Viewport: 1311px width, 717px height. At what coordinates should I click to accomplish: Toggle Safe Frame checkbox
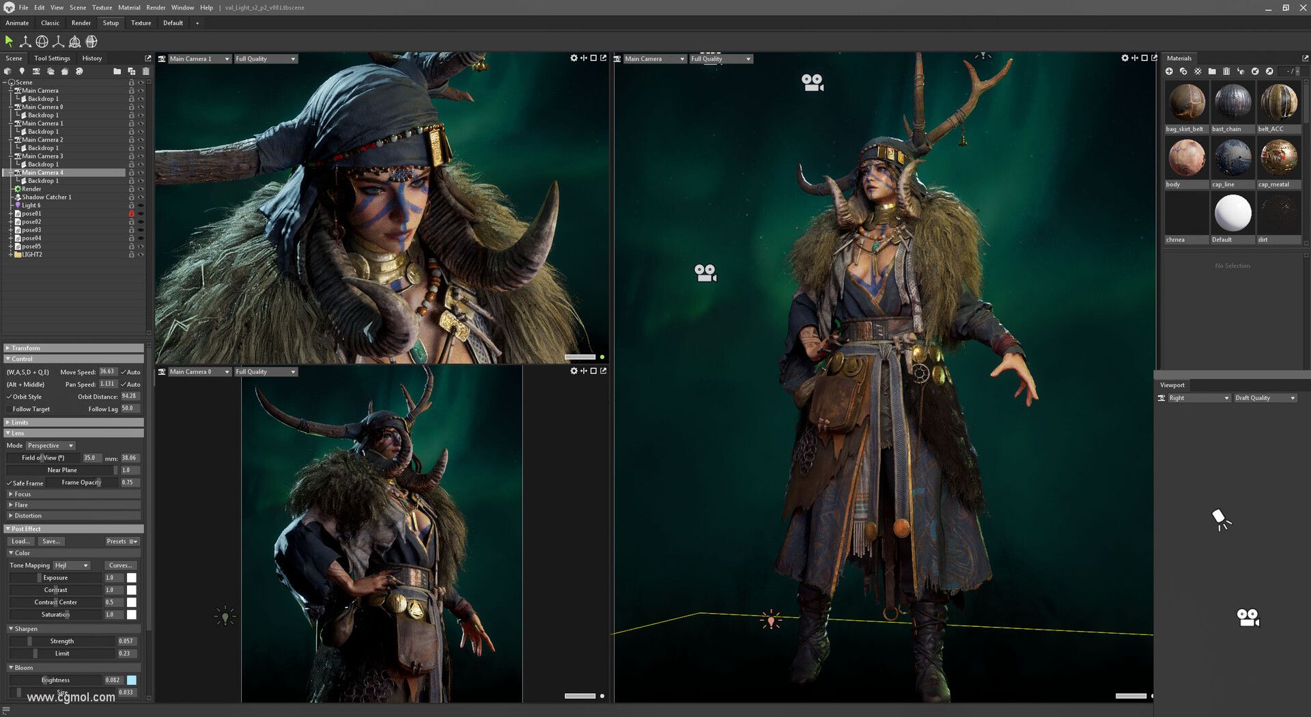pos(10,483)
